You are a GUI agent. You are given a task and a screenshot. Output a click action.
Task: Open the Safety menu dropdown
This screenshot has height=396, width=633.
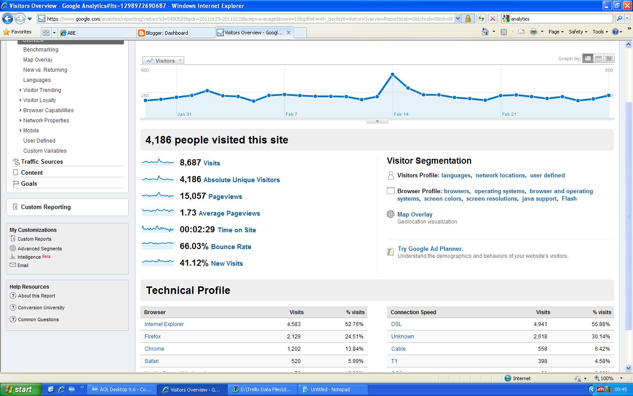tap(578, 32)
